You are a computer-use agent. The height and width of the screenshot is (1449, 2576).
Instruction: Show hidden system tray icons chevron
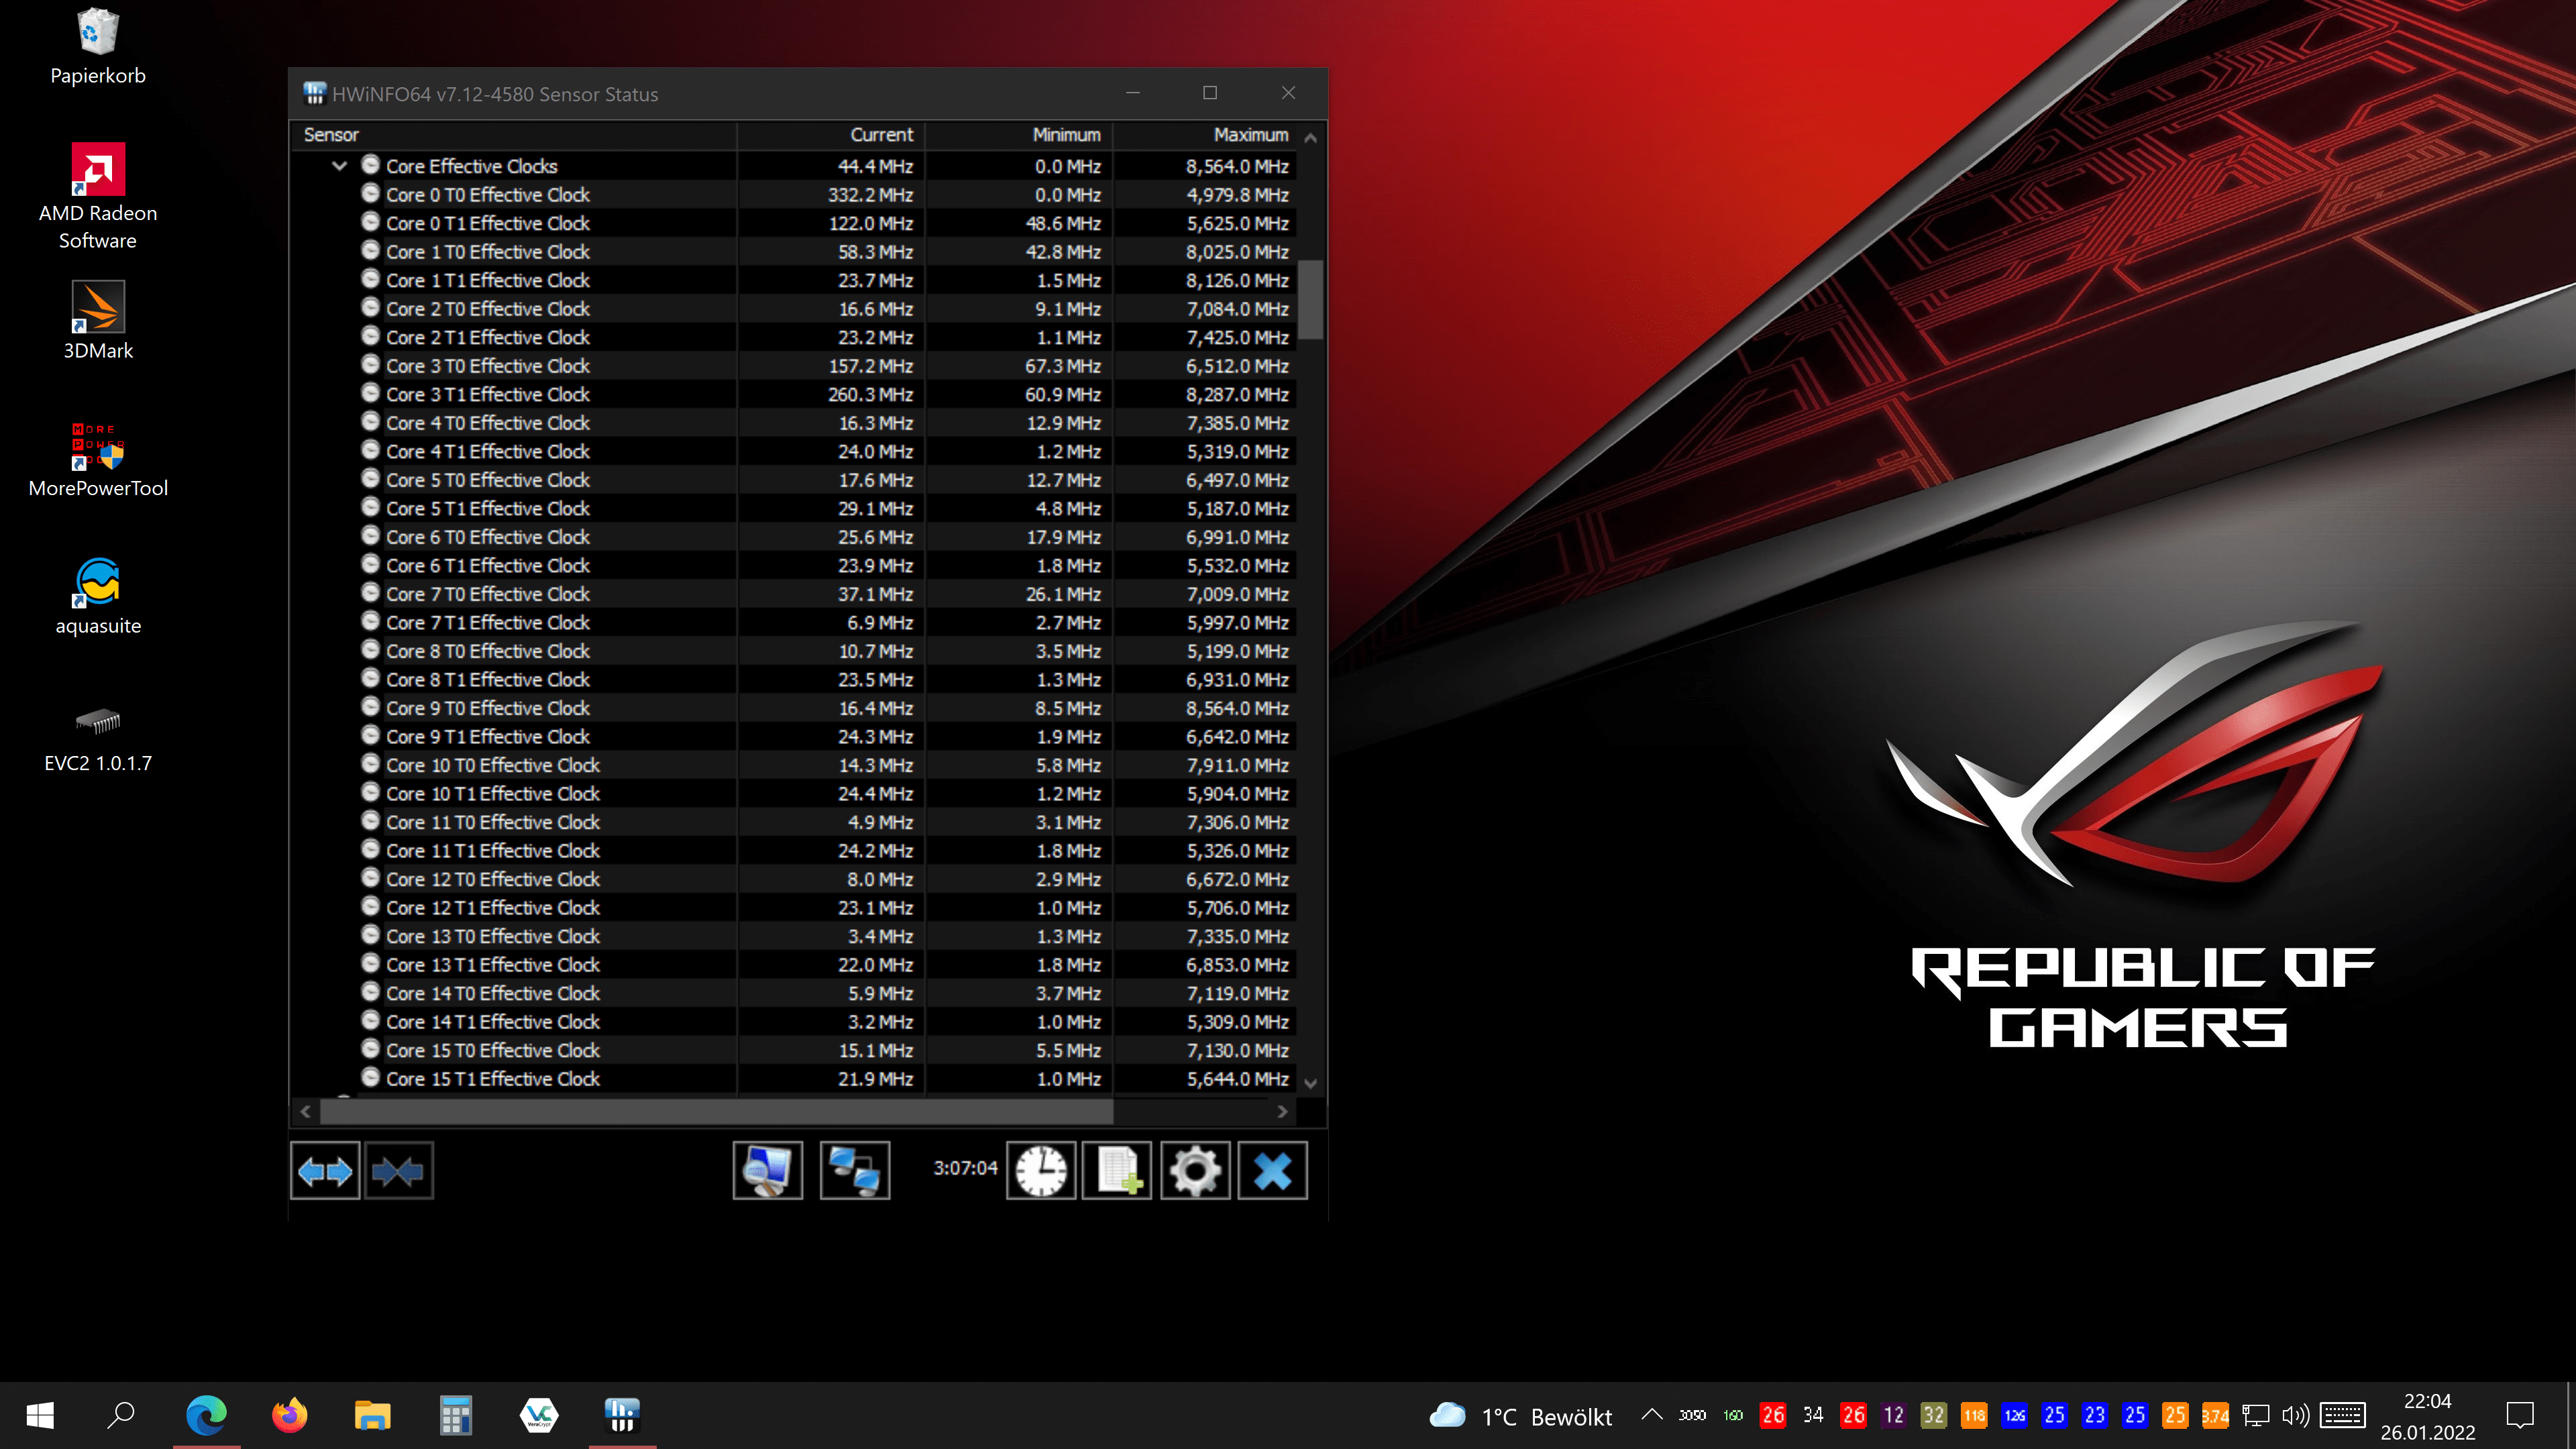(1651, 1415)
